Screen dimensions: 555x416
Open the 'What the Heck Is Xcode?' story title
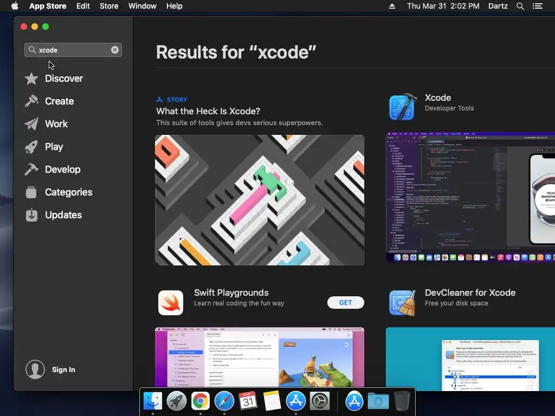pyautogui.click(x=208, y=111)
